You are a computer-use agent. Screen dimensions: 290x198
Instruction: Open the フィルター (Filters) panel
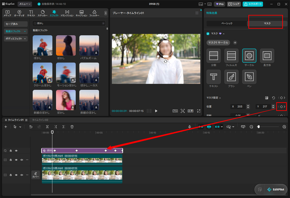pyautogui.click(x=94, y=13)
